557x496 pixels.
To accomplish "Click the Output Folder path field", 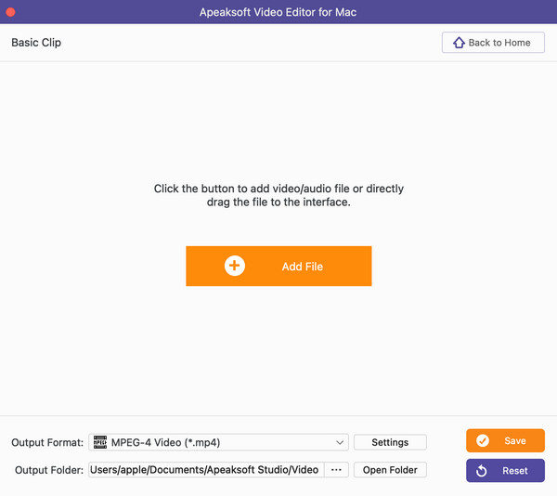I will [206, 470].
